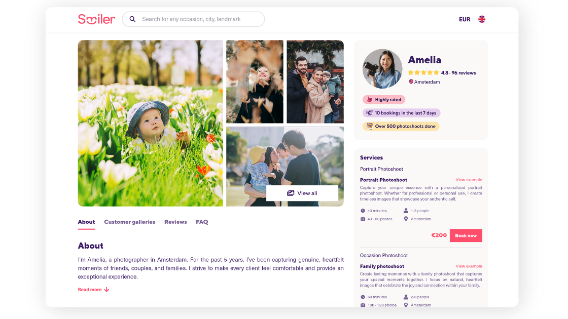Screen dimensions: 568x319
Task: Click the Smiler logo
Action: [96, 19]
